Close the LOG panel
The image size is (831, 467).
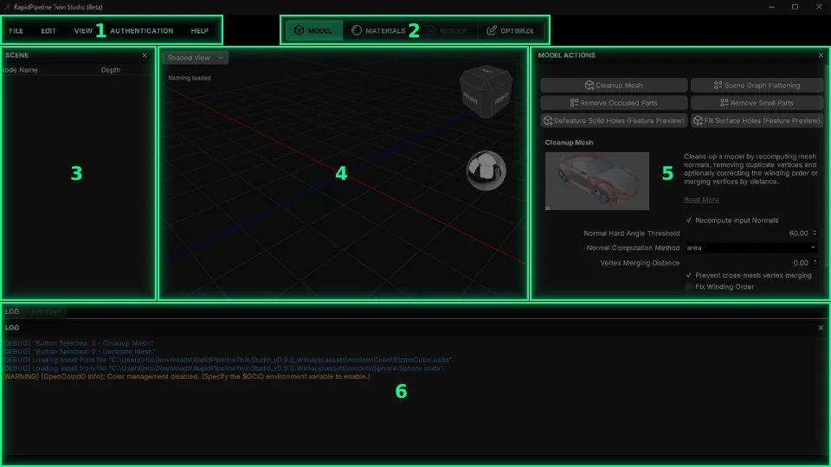point(821,328)
